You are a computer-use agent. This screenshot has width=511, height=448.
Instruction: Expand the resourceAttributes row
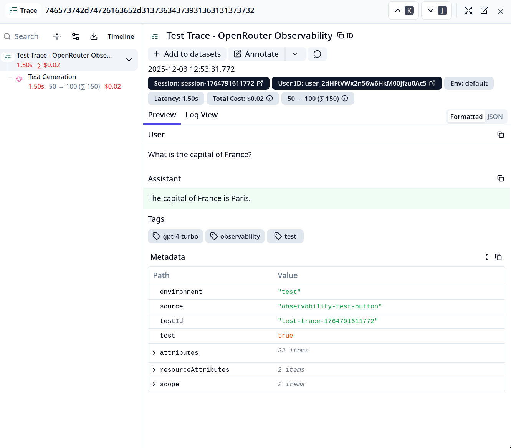pos(154,370)
